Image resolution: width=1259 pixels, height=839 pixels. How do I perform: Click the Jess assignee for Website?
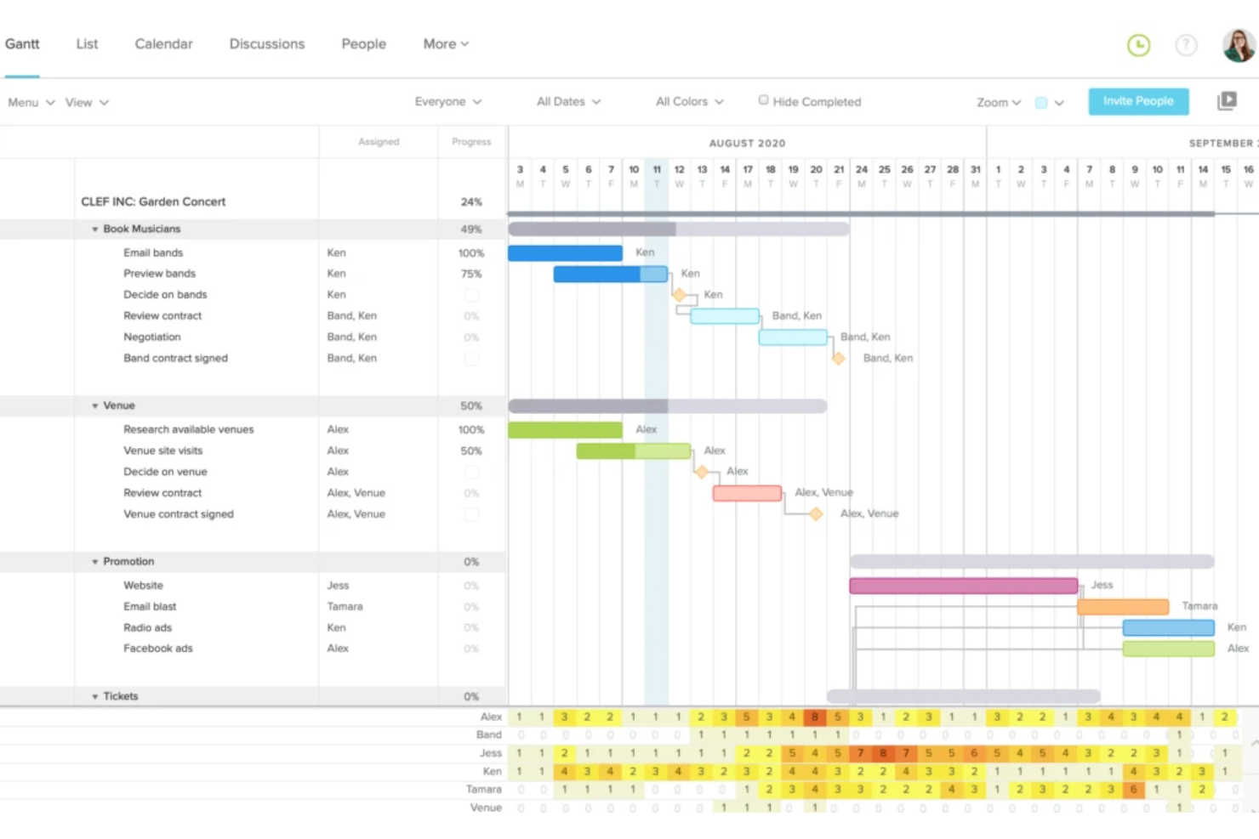coord(338,586)
